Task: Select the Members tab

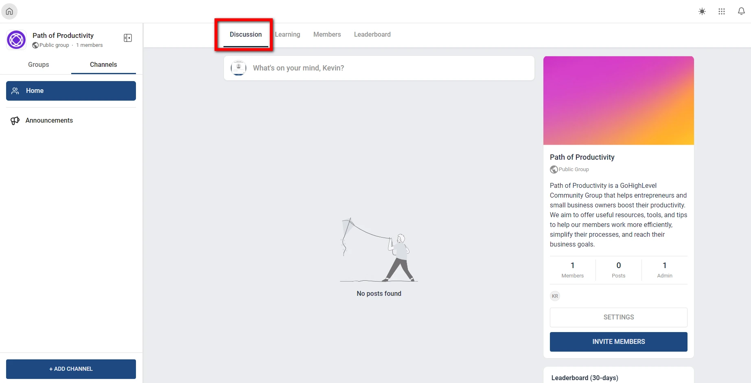Action: 327,35
